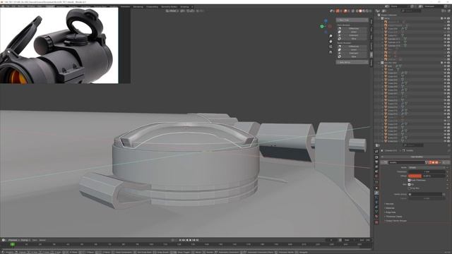The width and height of the screenshot is (452, 254).
Task: Open the Animation workspace tab
Action: pos(126,6)
